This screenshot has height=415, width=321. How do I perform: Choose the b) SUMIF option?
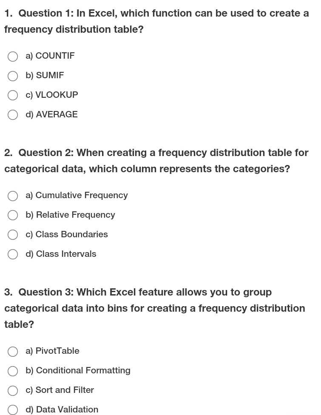click(13, 76)
